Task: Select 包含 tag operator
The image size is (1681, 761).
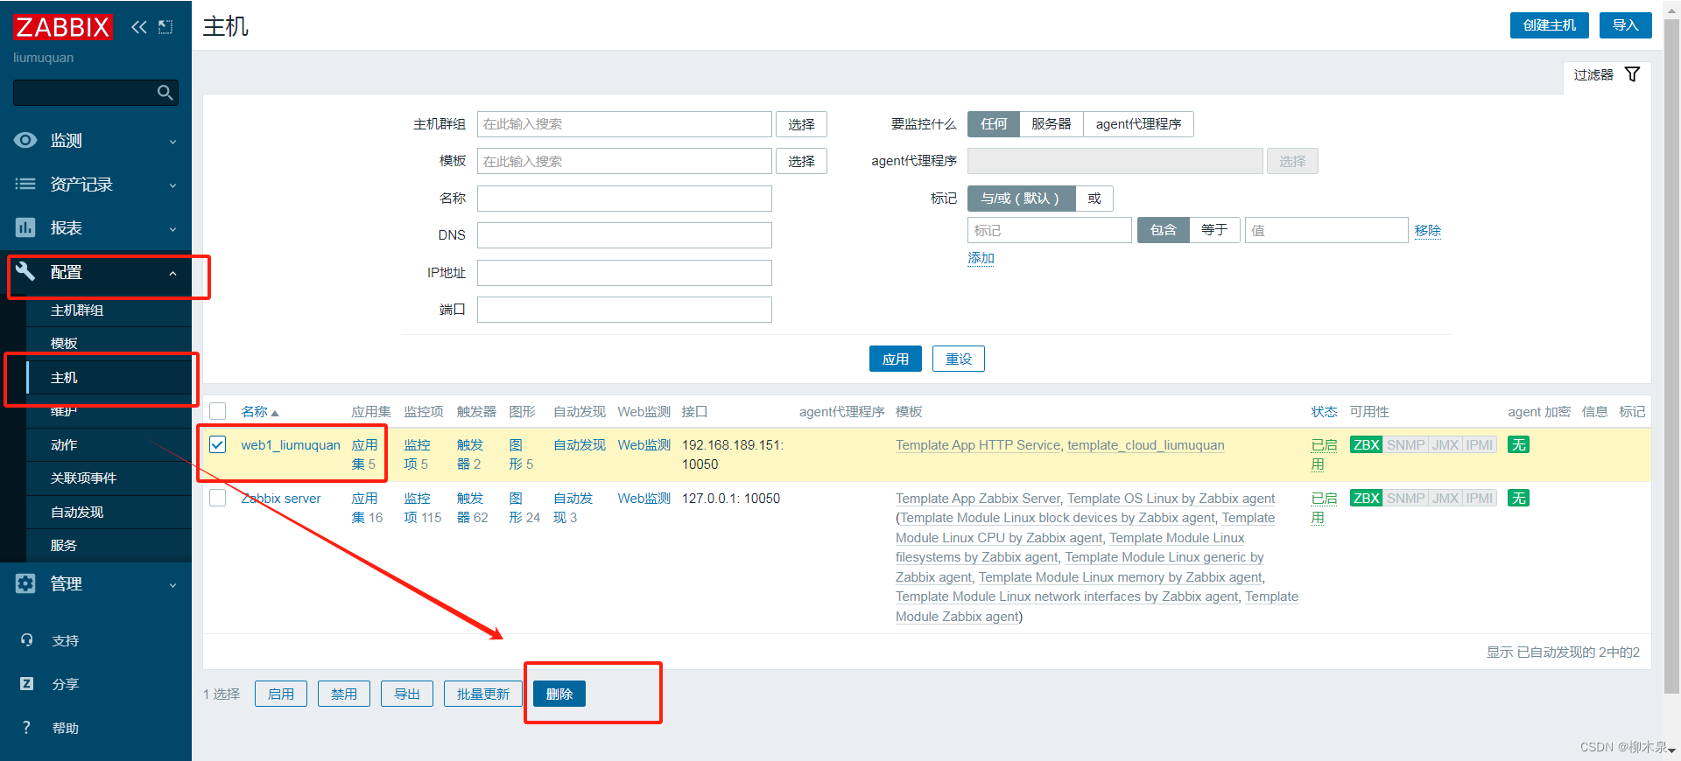Action: point(1164,230)
